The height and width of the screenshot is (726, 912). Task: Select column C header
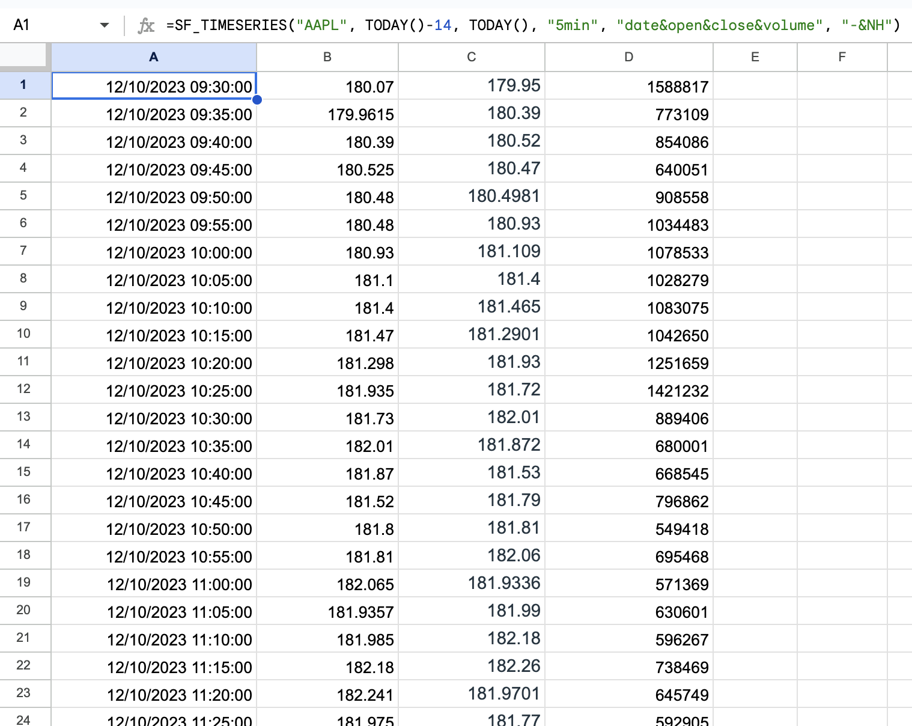coord(472,57)
